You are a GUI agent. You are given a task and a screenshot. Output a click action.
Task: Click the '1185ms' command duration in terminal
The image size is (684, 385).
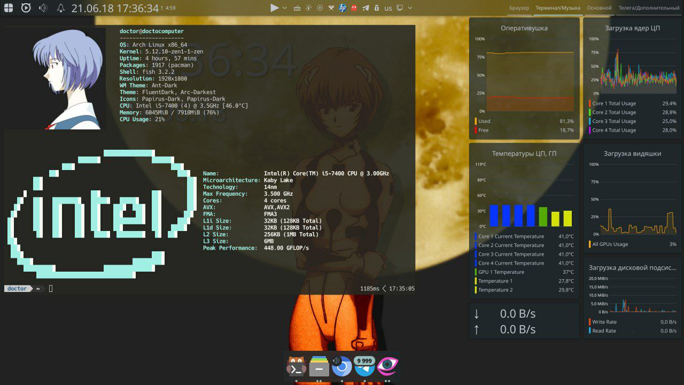[x=370, y=289]
